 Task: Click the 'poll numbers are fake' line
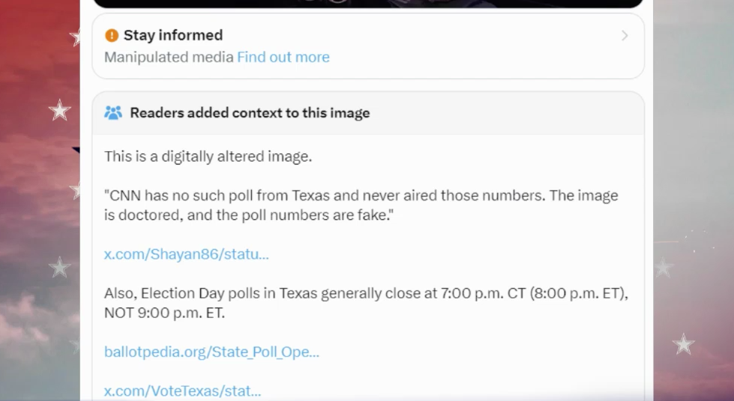click(x=249, y=215)
